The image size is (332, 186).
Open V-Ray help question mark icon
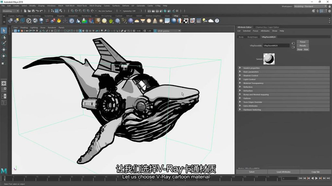[x=217, y=21]
